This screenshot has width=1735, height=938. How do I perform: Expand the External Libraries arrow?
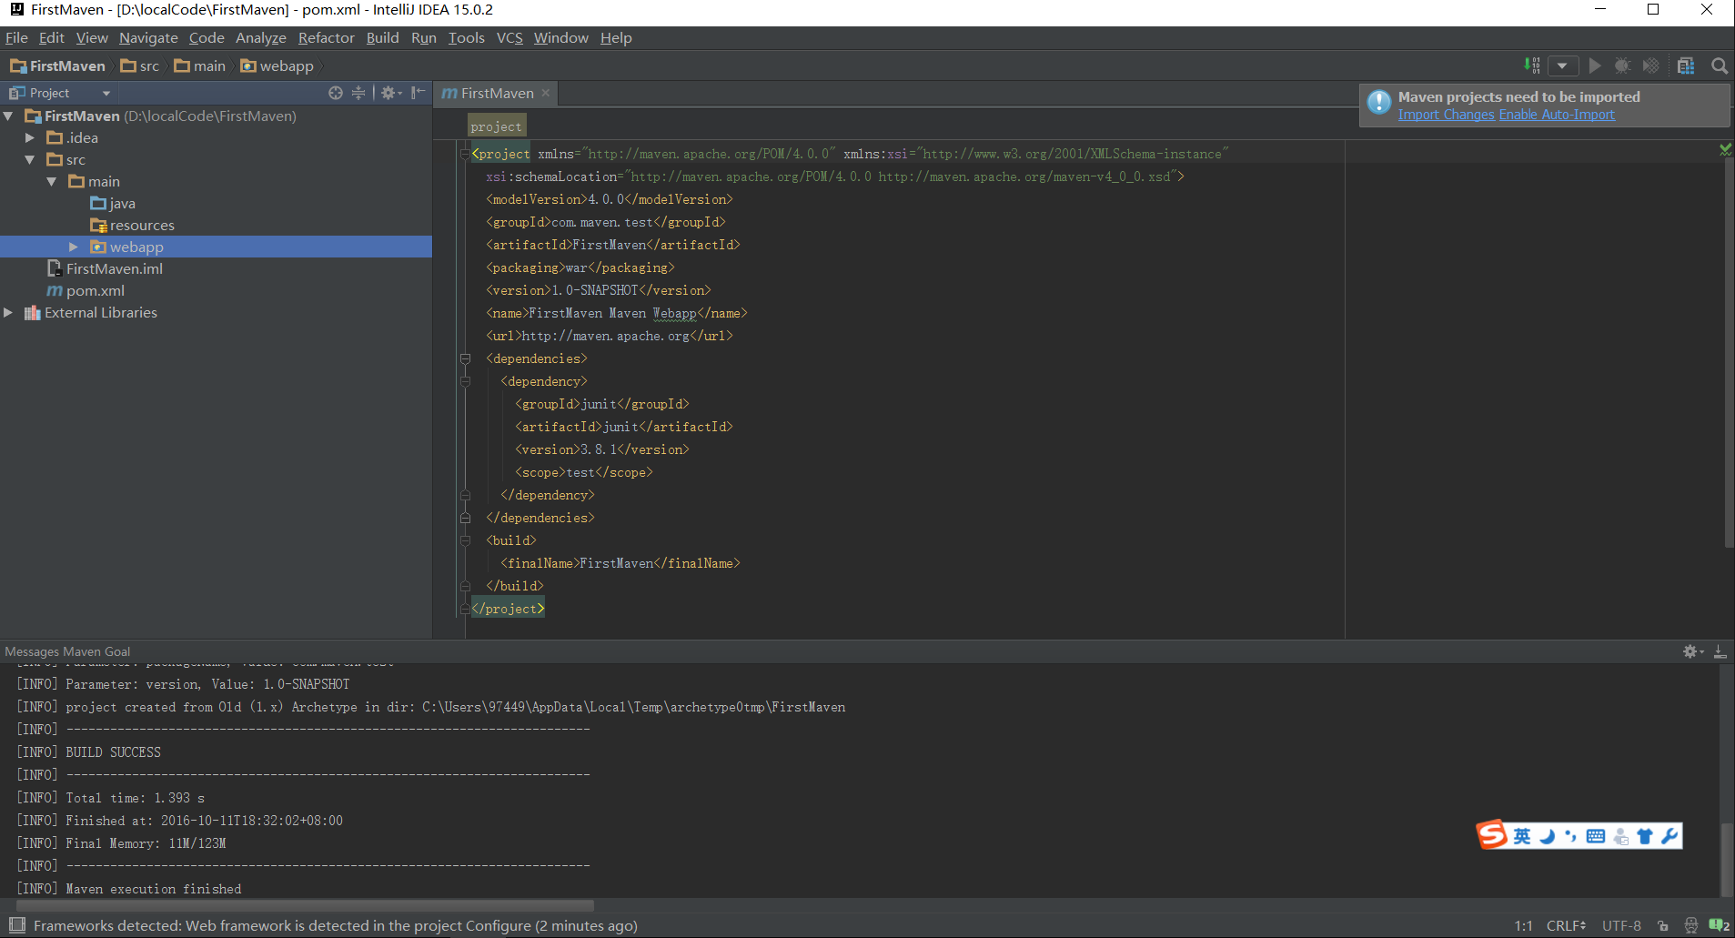point(8,313)
